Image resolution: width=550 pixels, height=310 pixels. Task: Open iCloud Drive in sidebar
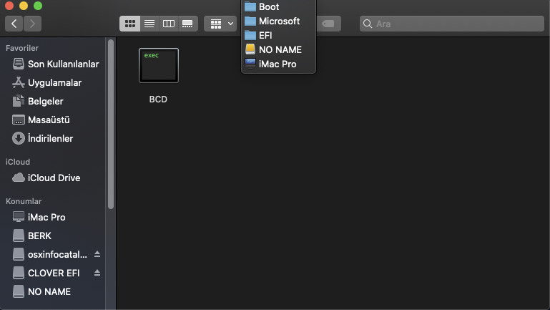[54, 178]
